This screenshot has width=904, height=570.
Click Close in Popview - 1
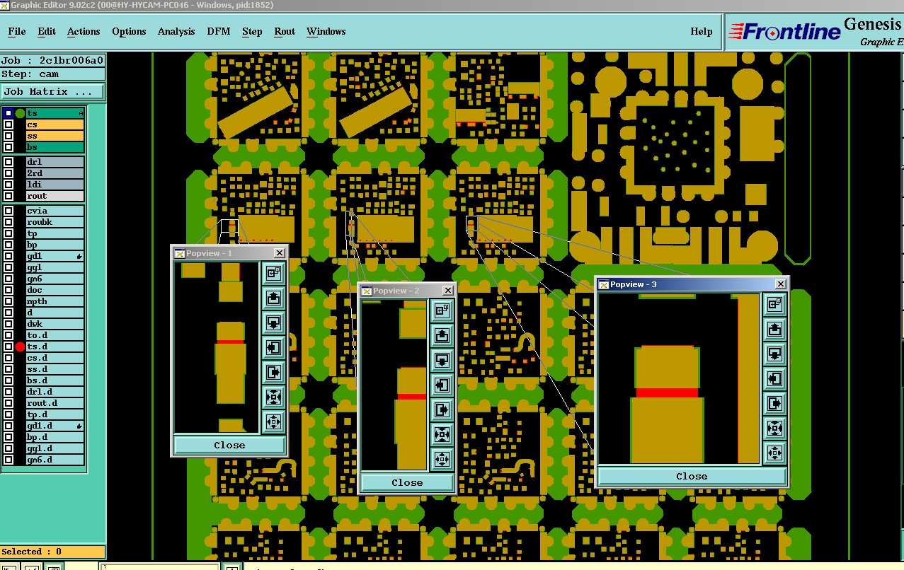[x=229, y=445]
